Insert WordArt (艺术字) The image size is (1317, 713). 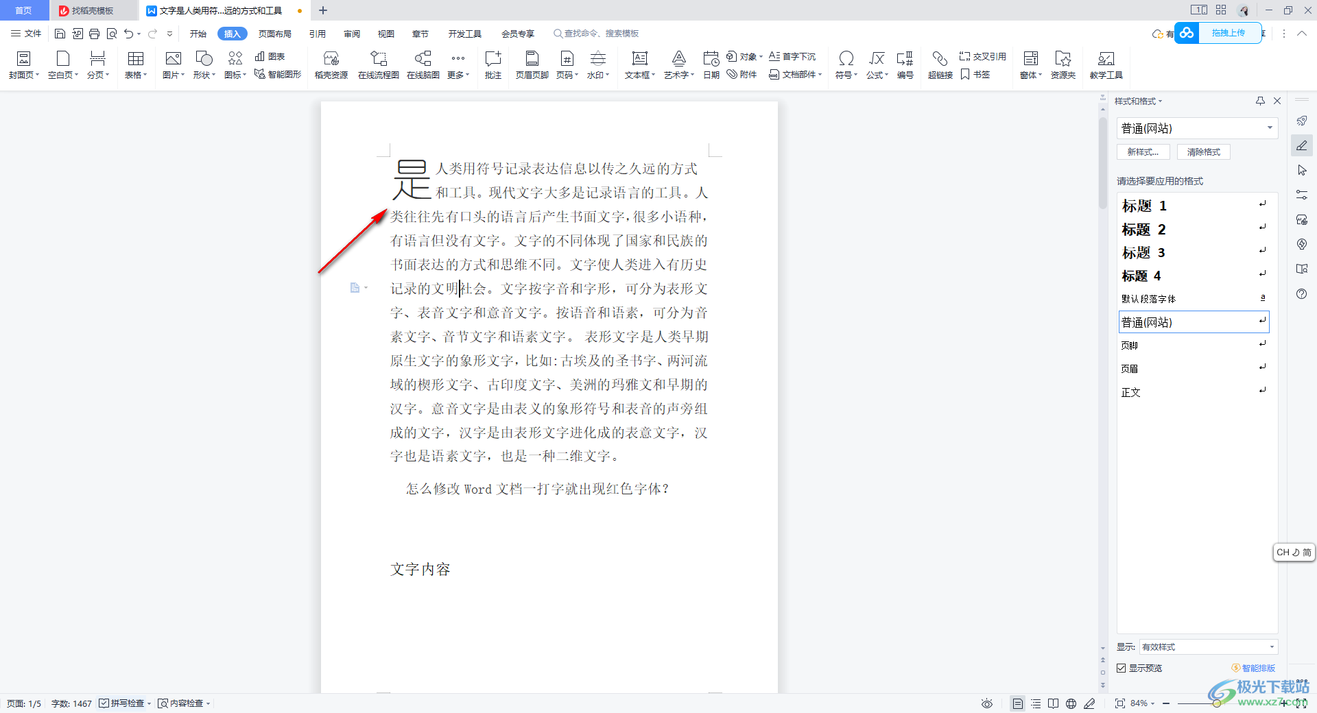[679, 65]
